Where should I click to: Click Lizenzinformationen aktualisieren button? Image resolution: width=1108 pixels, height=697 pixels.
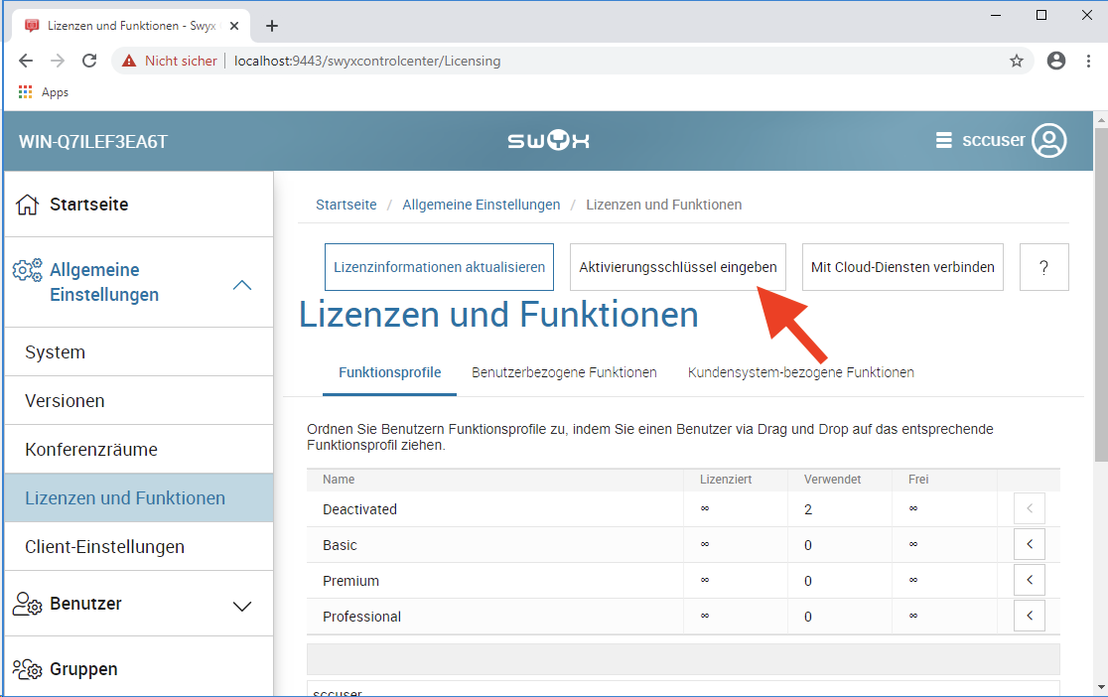click(x=439, y=267)
